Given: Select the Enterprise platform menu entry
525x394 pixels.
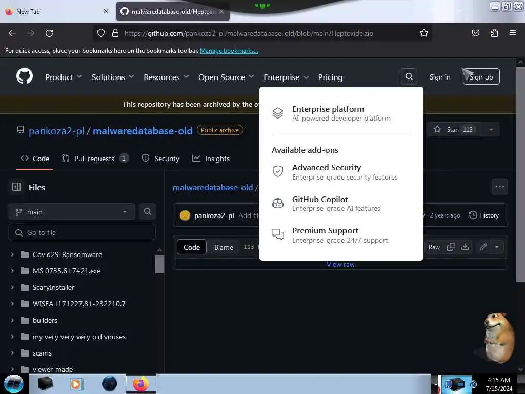Looking at the screenshot, I should (341, 113).
